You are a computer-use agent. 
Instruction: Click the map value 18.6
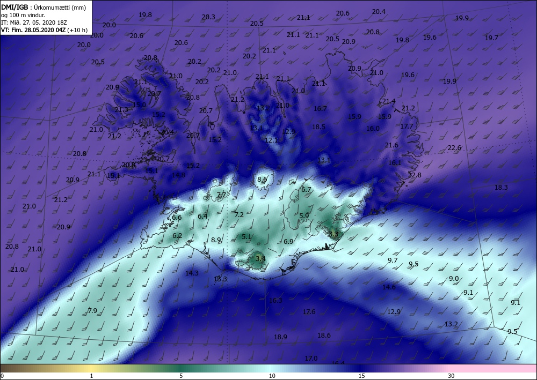point(324,335)
